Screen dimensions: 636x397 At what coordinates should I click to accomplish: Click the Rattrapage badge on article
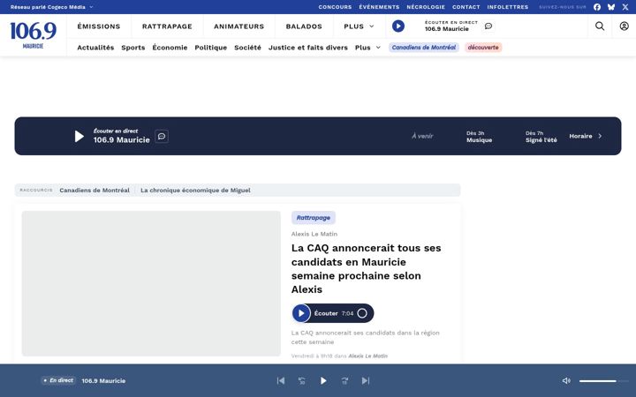pyautogui.click(x=313, y=218)
